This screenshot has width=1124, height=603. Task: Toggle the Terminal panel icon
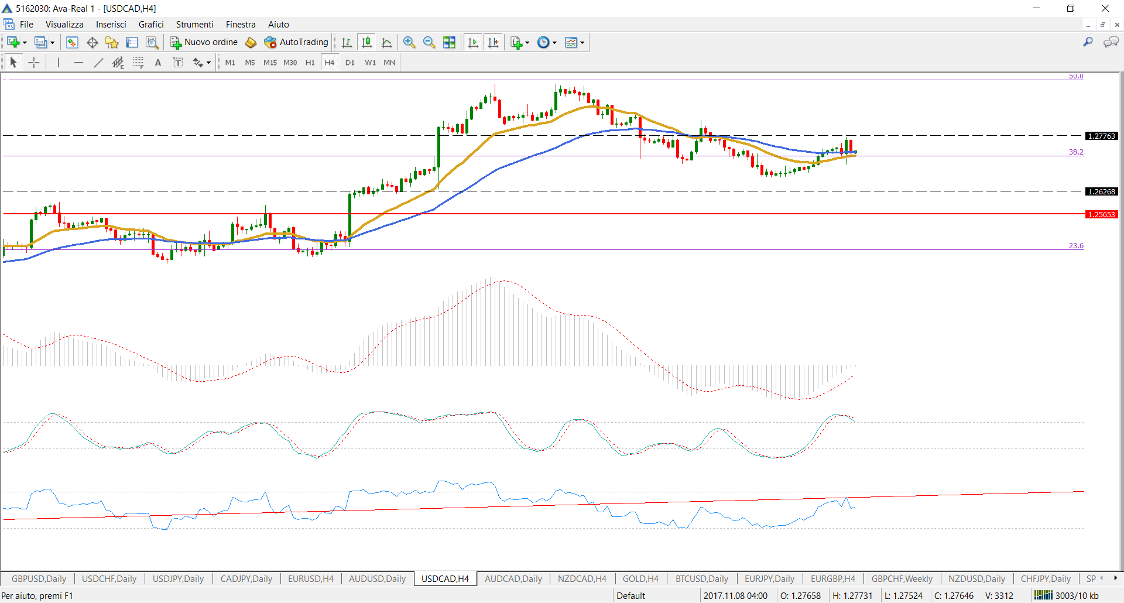click(132, 42)
